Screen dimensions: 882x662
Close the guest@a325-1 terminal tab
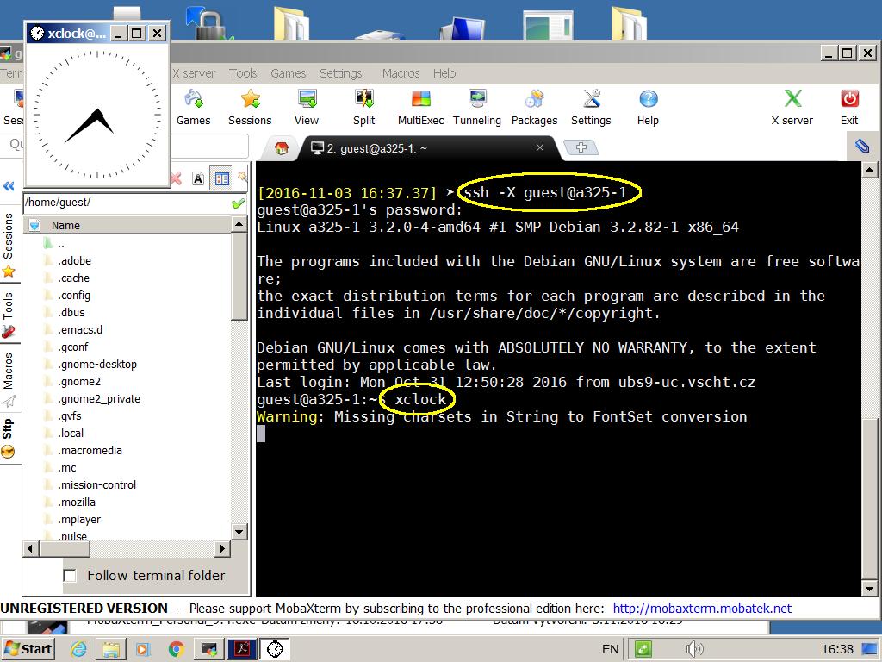[x=540, y=147]
